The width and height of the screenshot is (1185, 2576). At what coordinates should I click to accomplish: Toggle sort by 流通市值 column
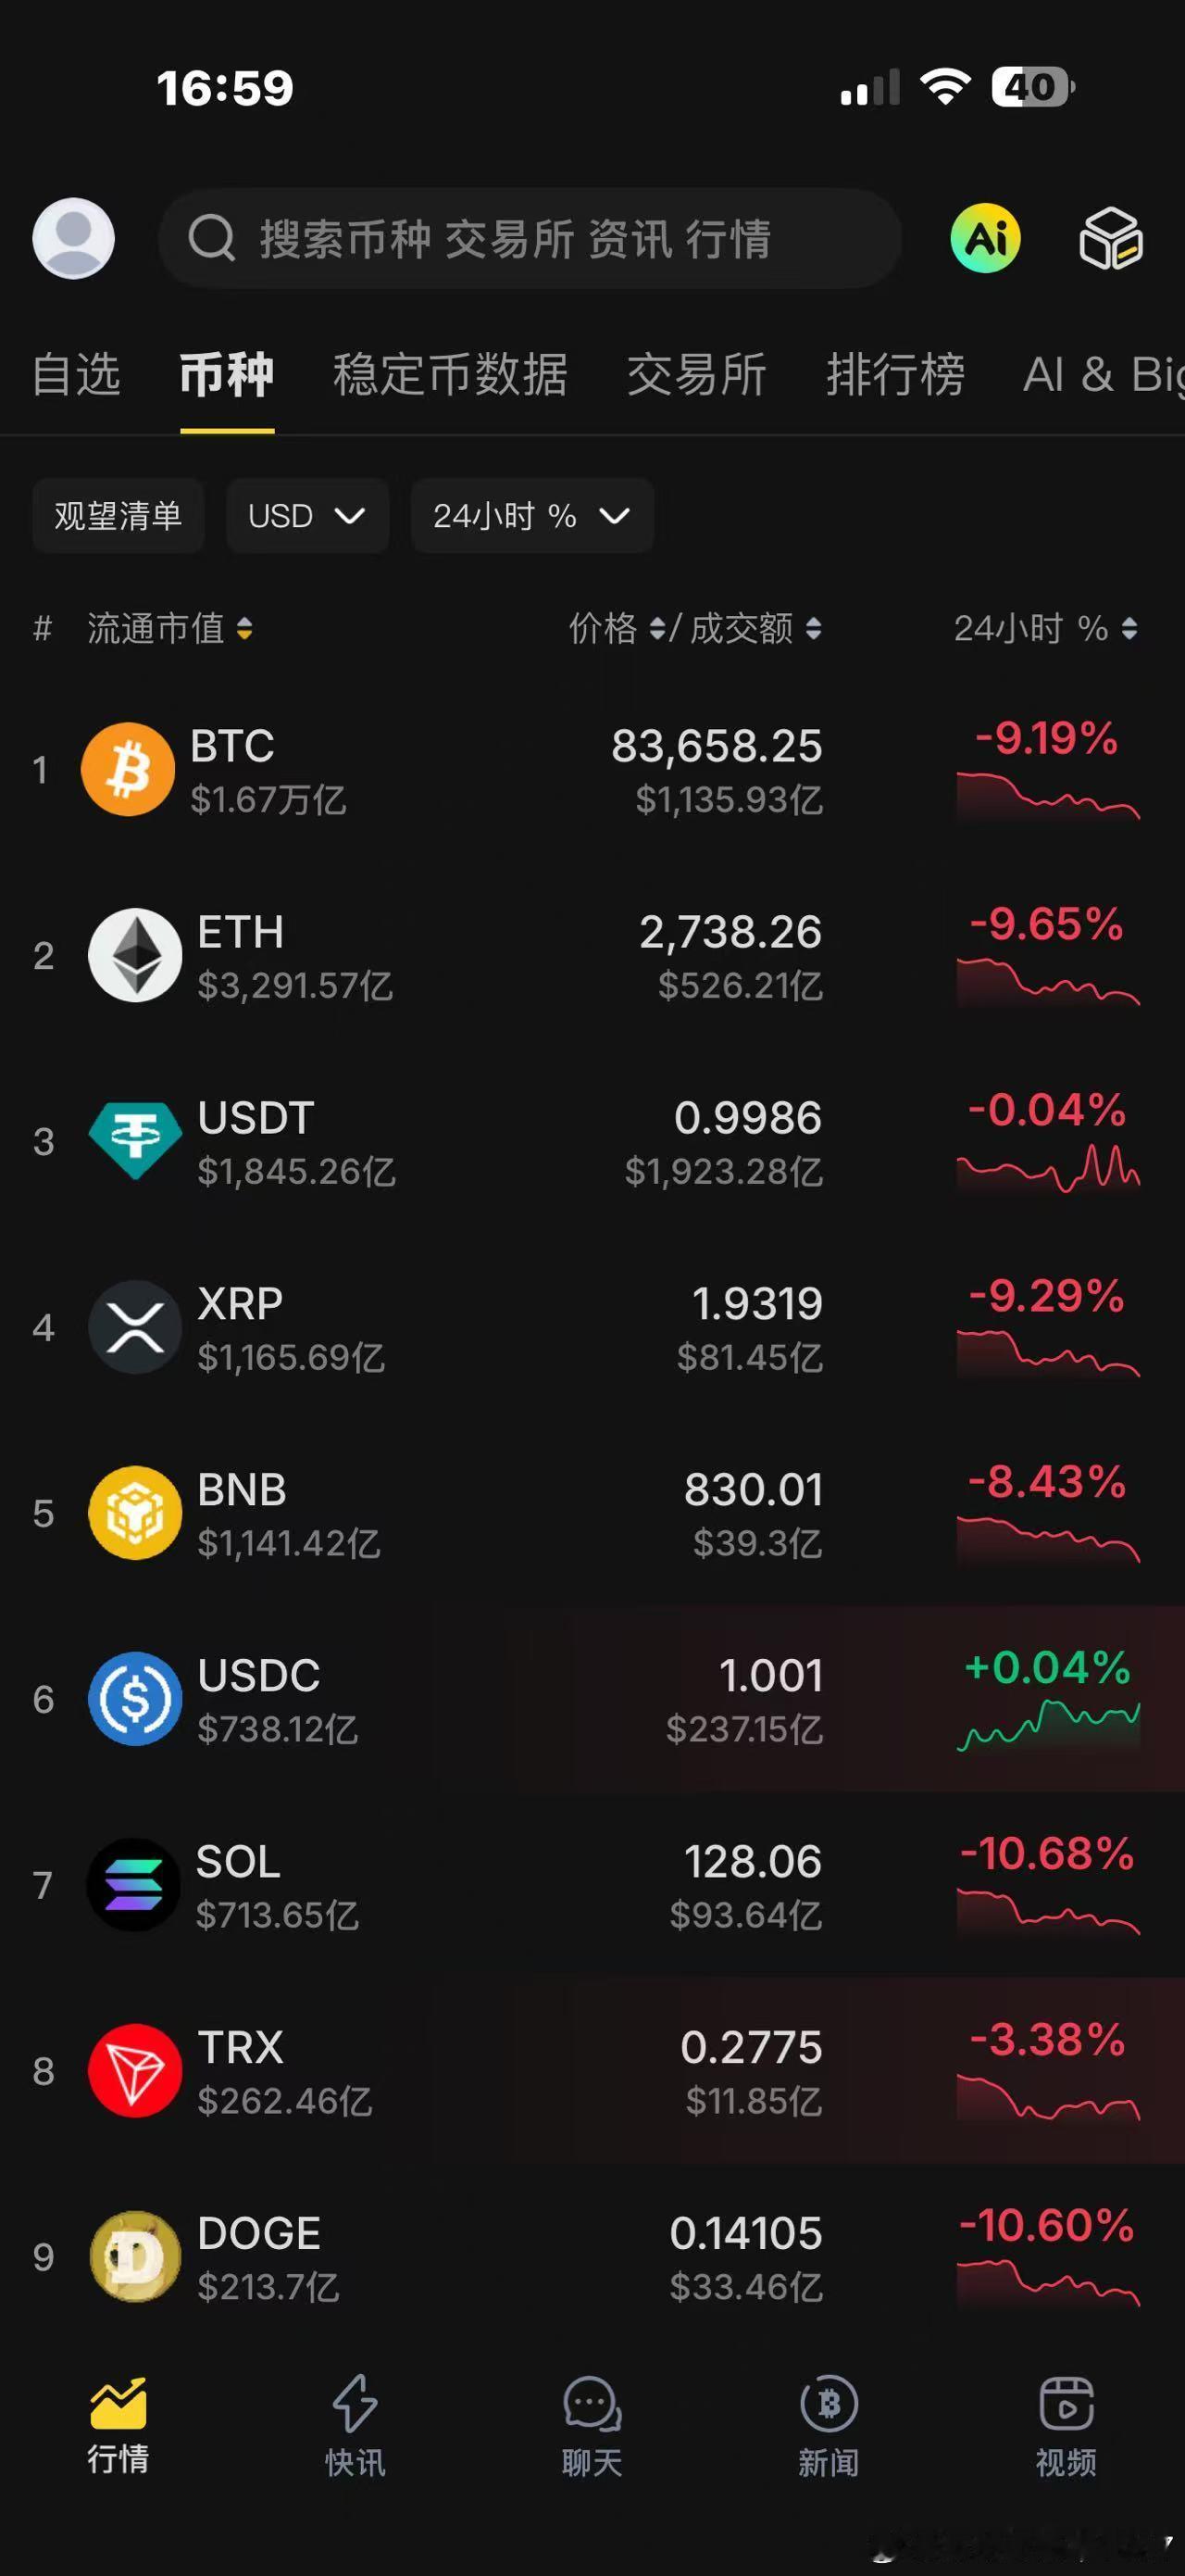pos(169,628)
